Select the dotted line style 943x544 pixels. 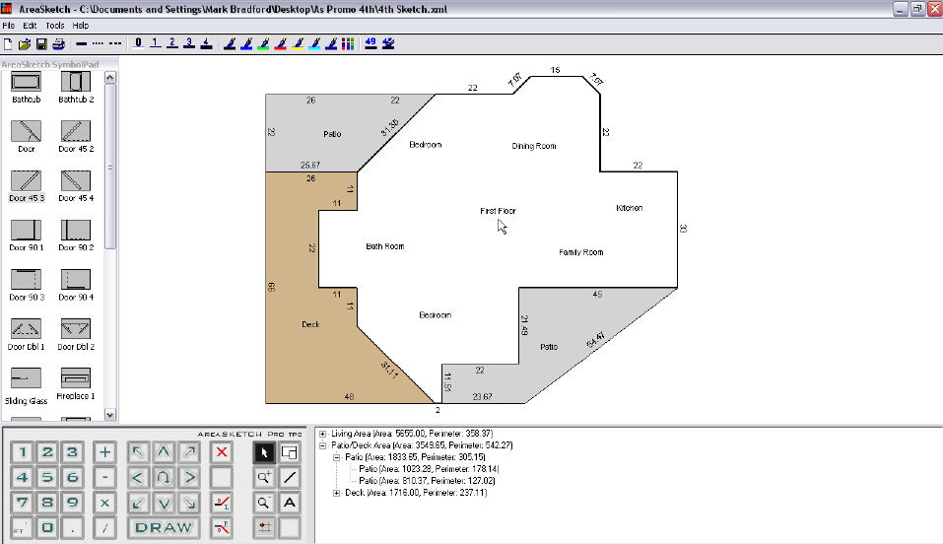point(98,43)
